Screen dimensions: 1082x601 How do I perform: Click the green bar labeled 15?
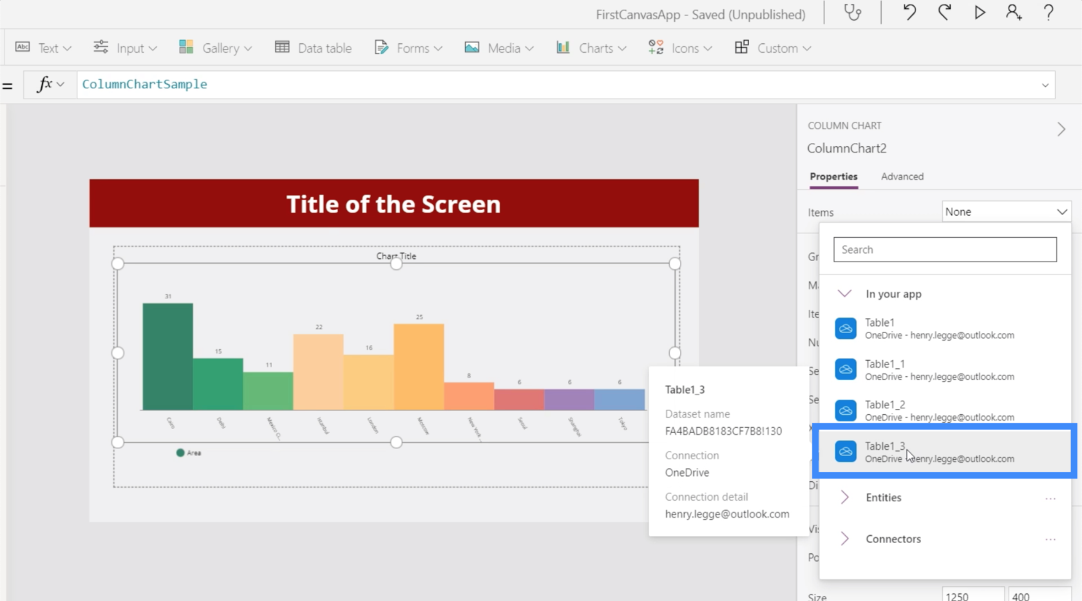tap(218, 384)
